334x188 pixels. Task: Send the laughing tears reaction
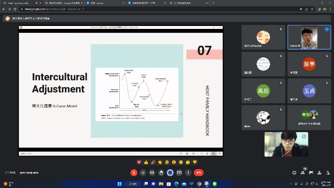coord(167,162)
